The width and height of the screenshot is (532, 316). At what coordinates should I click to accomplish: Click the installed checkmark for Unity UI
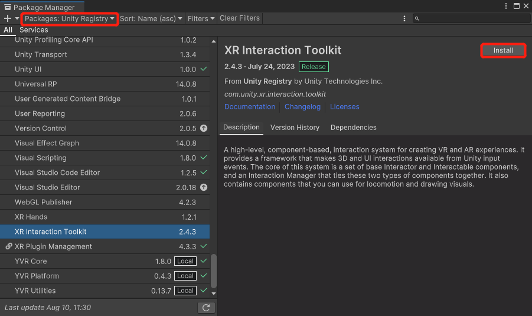coord(204,69)
